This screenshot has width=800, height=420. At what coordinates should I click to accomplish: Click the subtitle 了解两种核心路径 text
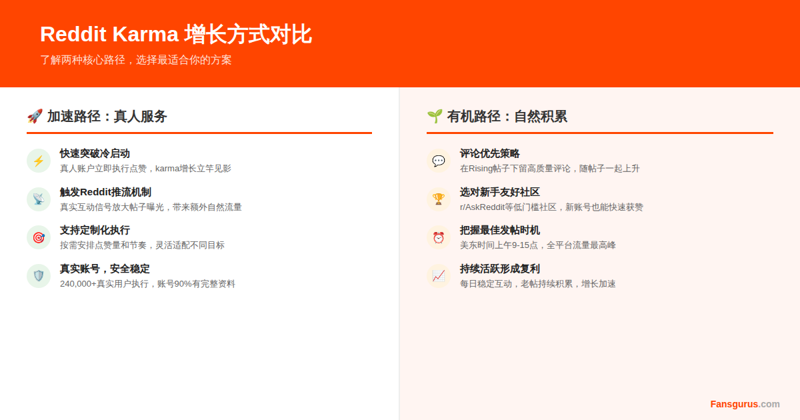tap(137, 60)
